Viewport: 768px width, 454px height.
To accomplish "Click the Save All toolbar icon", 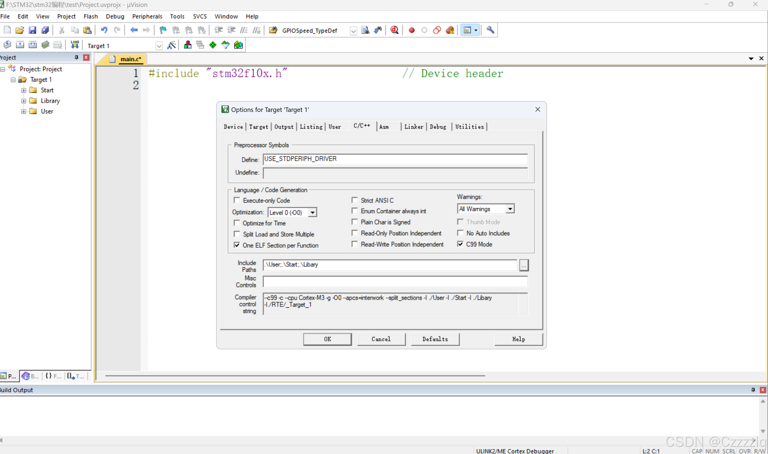I will [45, 30].
